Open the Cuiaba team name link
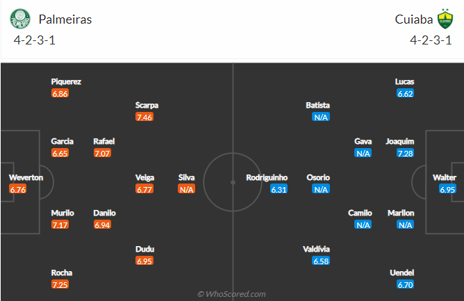 coord(414,19)
